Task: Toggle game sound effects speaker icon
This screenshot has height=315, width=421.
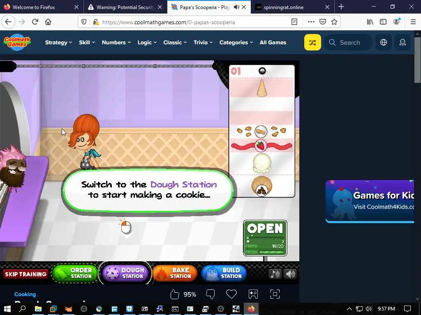Action: click(x=290, y=274)
